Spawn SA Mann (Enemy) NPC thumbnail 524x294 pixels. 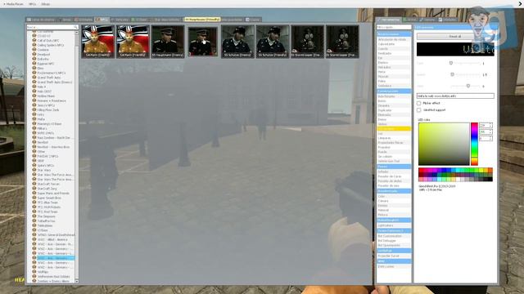click(x=98, y=42)
